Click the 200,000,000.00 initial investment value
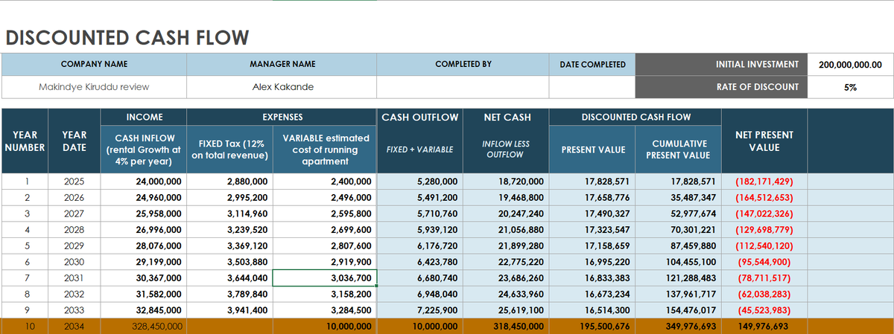This screenshot has width=894, height=334. click(850, 65)
